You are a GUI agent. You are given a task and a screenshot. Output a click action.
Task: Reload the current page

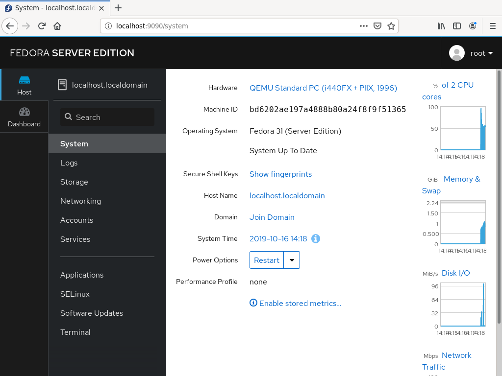click(42, 26)
